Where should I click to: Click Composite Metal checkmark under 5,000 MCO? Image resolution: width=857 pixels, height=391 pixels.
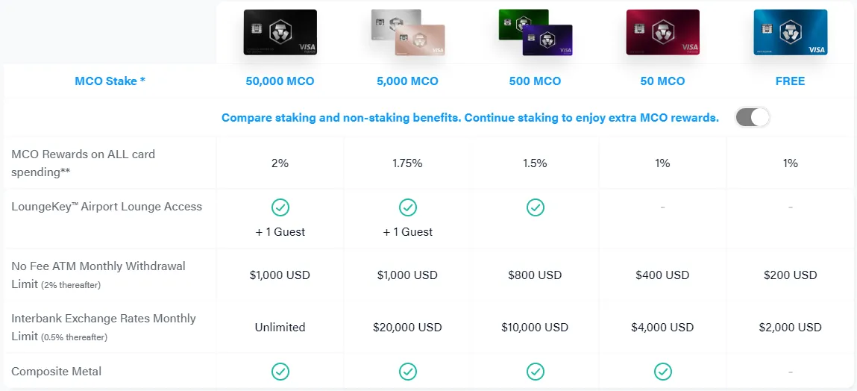point(408,371)
